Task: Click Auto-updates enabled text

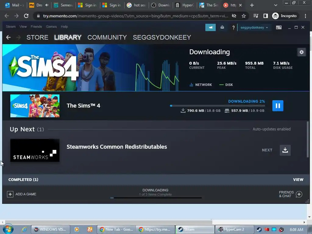Action: (x=271, y=129)
